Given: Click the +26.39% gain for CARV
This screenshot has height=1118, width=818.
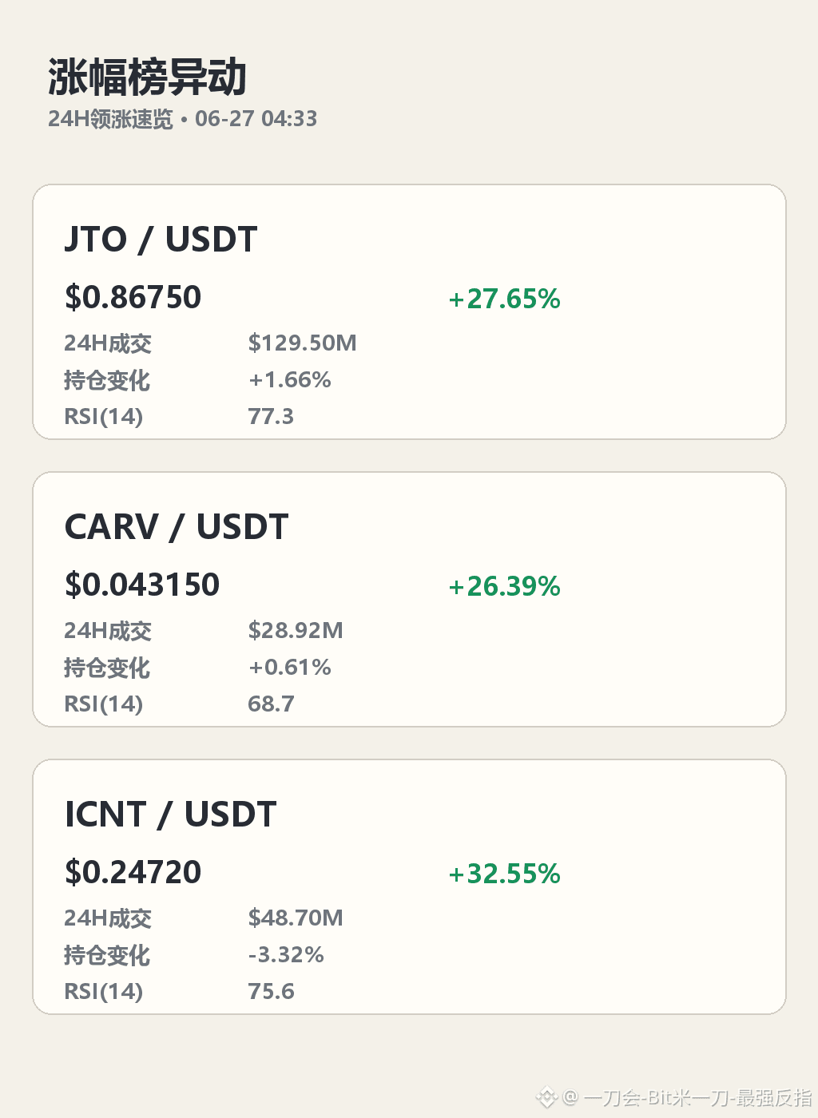Looking at the screenshot, I should (x=504, y=586).
